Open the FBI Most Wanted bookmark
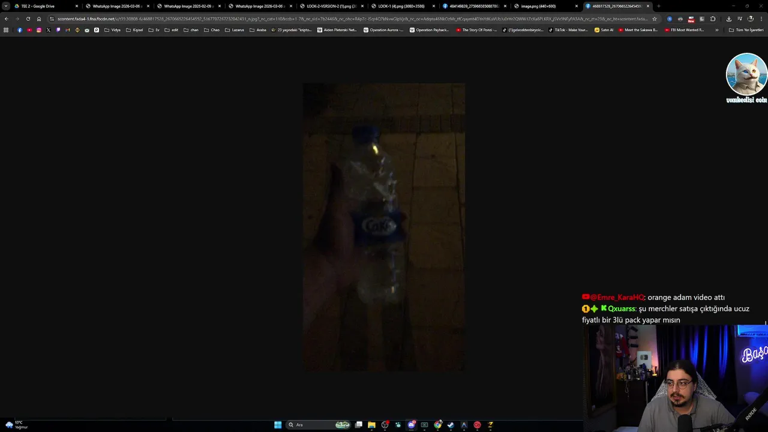Screen dimensions: 768x432 tap(684, 30)
